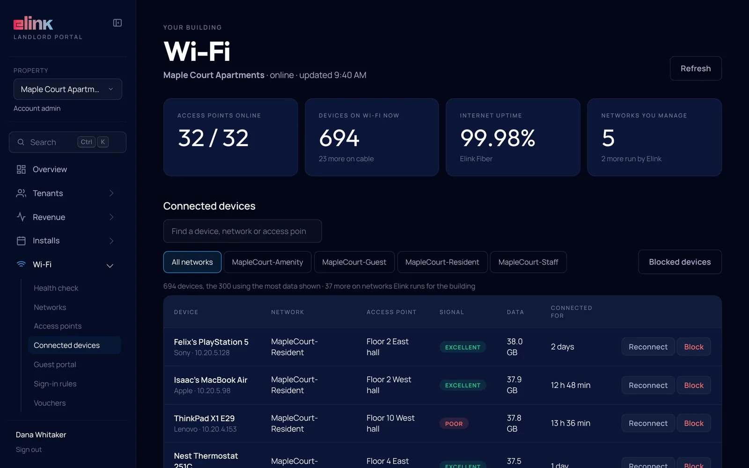The image size is (749, 468).
Task: Open Sign-in rules page
Action: pyautogui.click(x=55, y=384)
